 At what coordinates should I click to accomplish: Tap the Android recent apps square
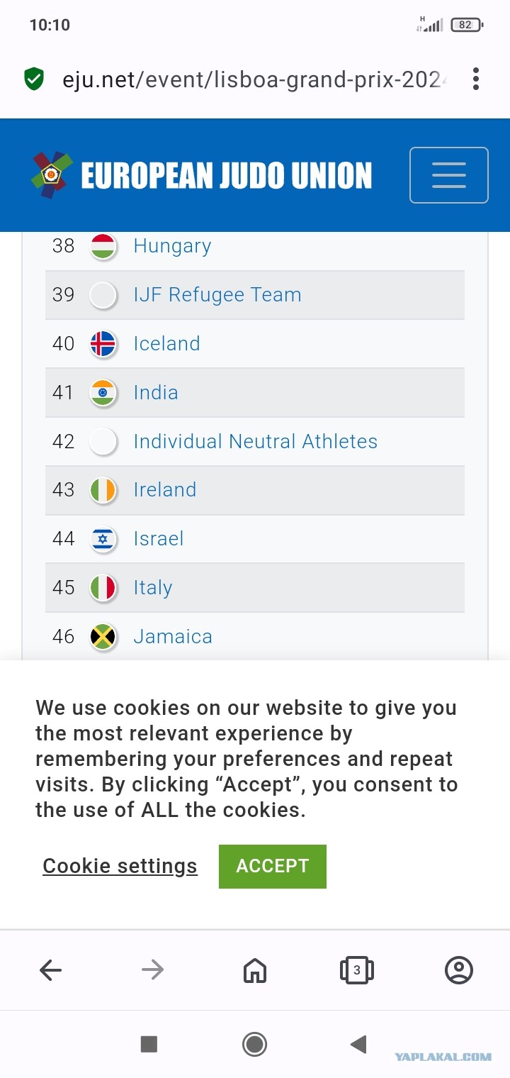click(149, 1044)
